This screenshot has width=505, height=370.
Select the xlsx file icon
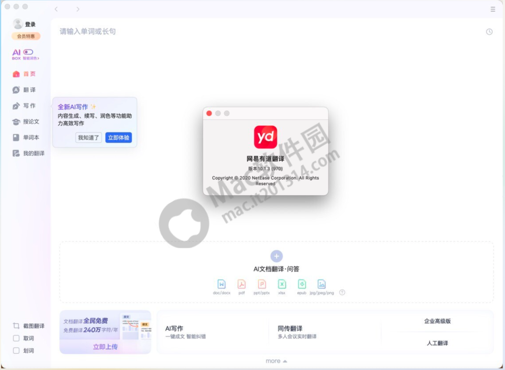pyautogui.click(x=282, y=284)
